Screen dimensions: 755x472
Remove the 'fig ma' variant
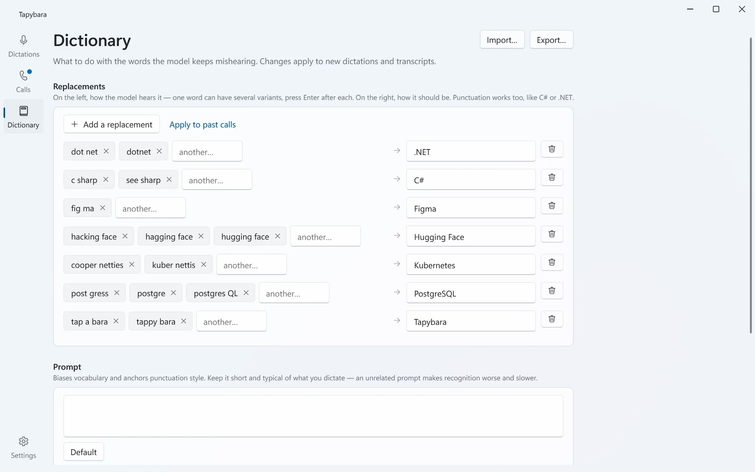pos(103,208)
